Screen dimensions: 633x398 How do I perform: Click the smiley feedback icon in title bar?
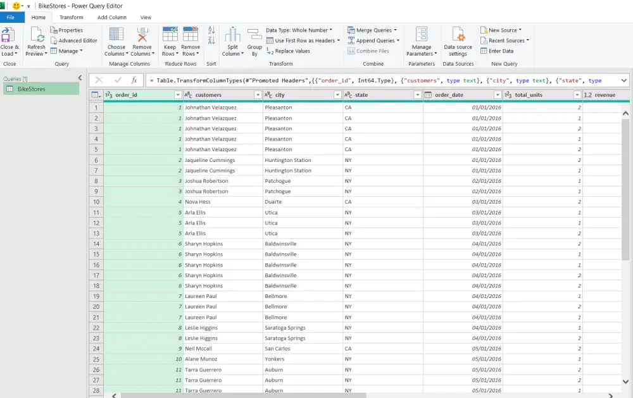tap(16, 6)
